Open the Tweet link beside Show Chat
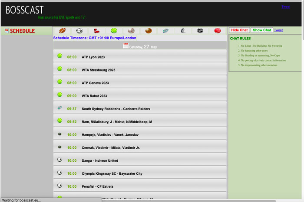 [278, 30]
